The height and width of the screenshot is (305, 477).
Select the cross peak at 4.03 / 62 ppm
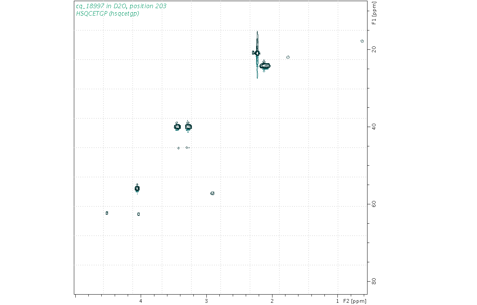(138, 214)
